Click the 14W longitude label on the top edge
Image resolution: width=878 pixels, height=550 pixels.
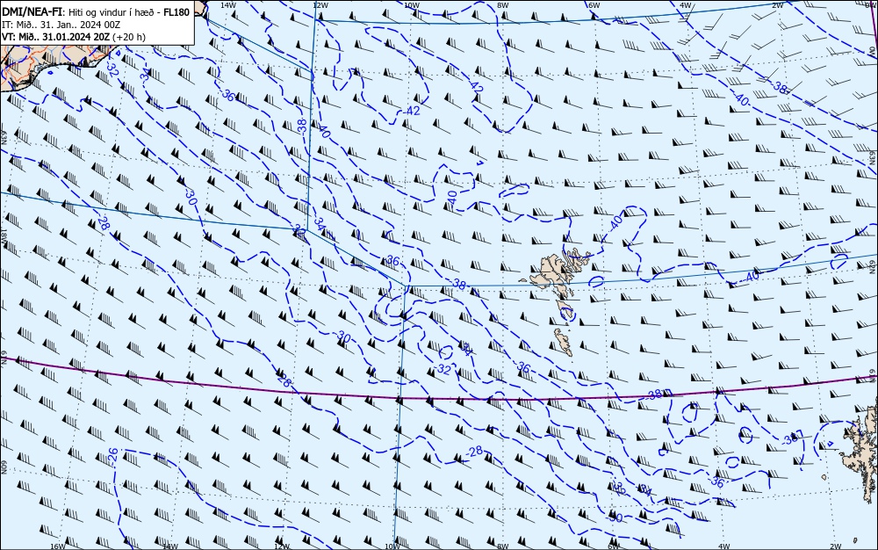(x=227, y=4)
